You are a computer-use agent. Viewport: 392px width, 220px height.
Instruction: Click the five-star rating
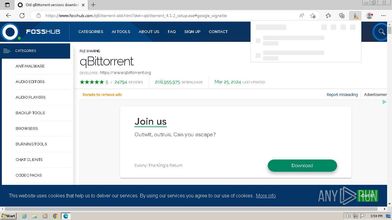tap(92, 82)
